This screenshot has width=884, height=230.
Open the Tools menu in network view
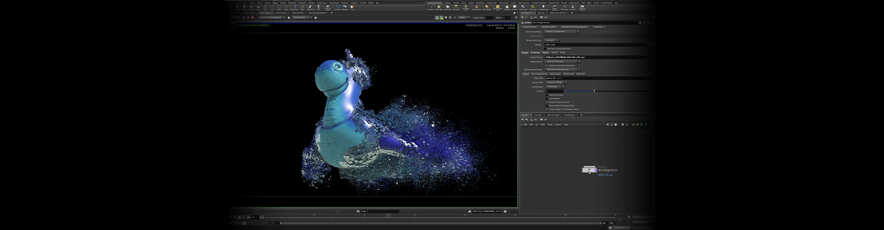550,124
